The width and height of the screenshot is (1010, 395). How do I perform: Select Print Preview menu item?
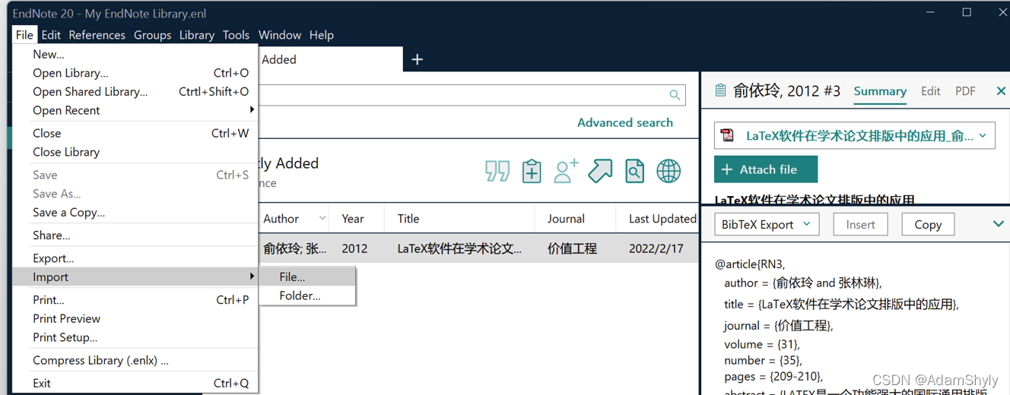(135, 318)
